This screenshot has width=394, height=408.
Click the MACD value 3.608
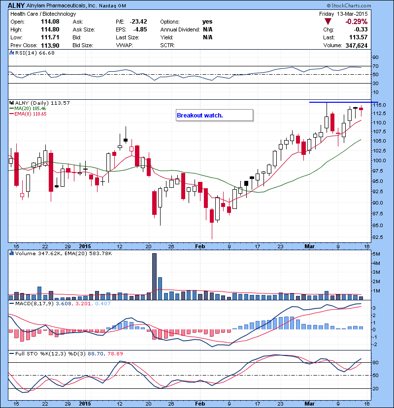[x=64, y=304]
